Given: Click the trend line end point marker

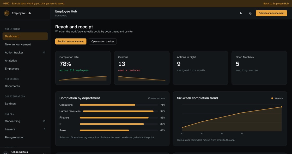Looking at the screenshot, I should 282,107.
